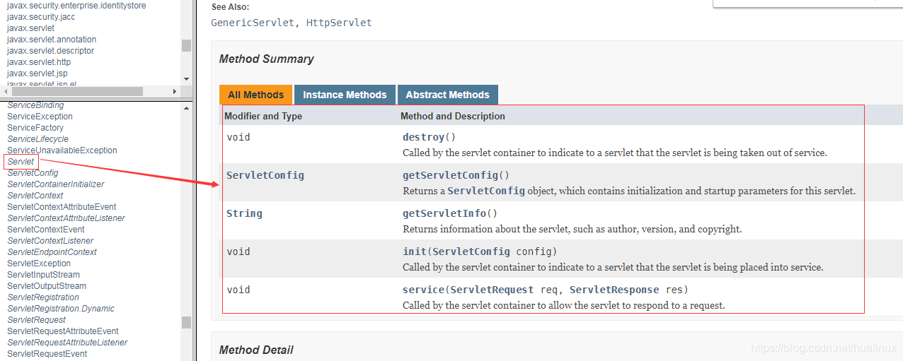Select the All Methods tab
Viewport: 903px width, 361px height.
[255, 95]
